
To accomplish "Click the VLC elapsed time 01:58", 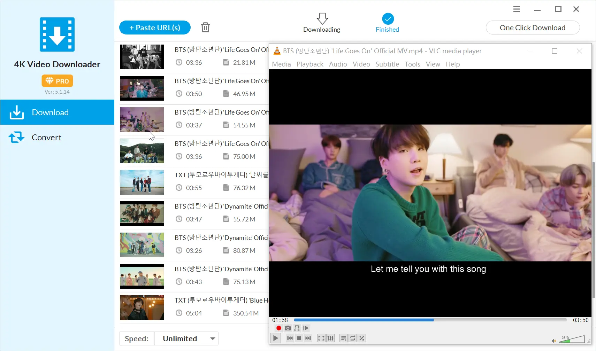I will click(280, 320).
